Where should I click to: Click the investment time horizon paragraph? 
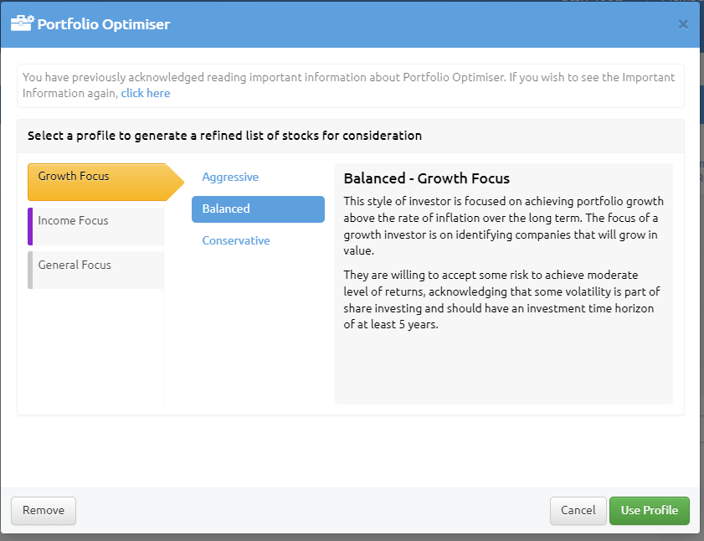501,300
